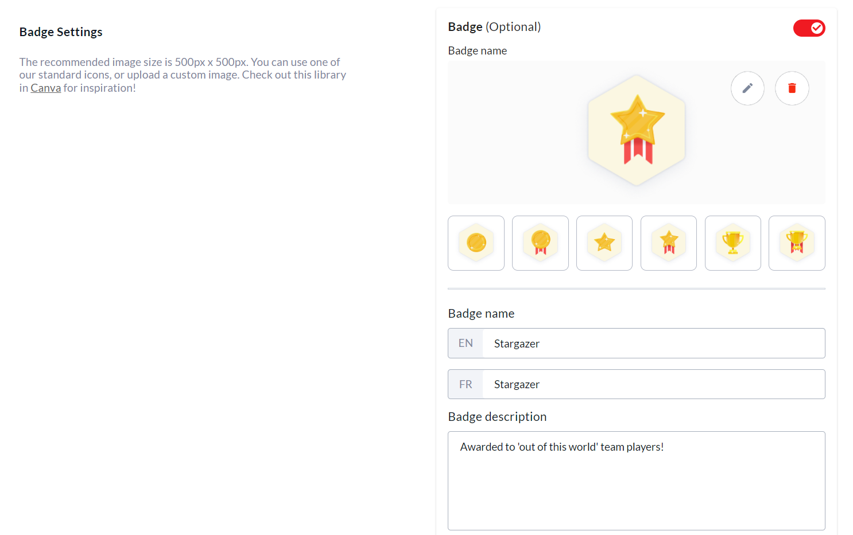Pick the plain trophy badge
This screenshot has height=535, width=853.
click(733, 243)
